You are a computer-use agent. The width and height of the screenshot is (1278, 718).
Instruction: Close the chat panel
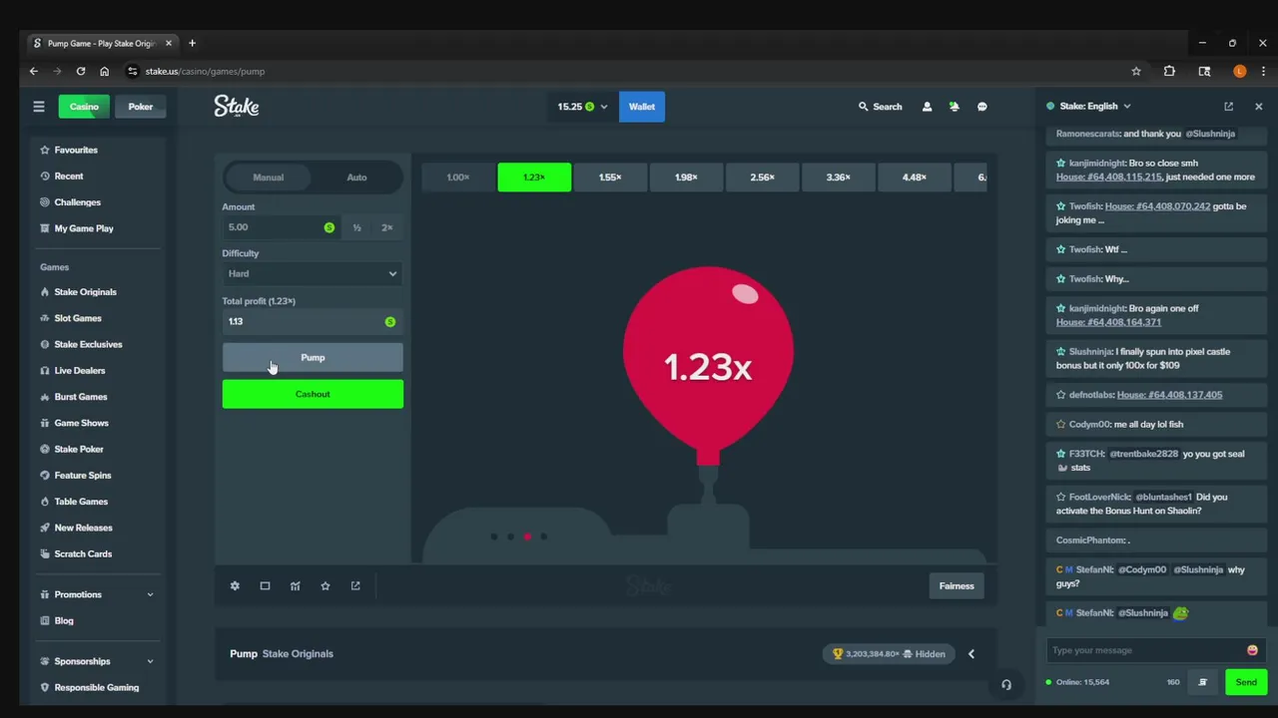pyautogui.click(x=1258, y=107)
